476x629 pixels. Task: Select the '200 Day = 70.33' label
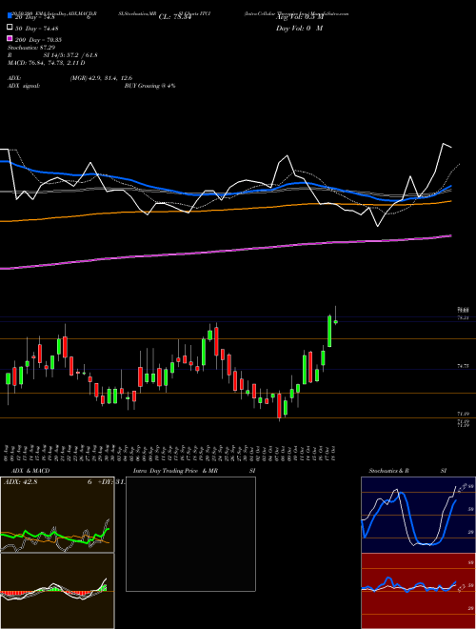pos(38,40)
